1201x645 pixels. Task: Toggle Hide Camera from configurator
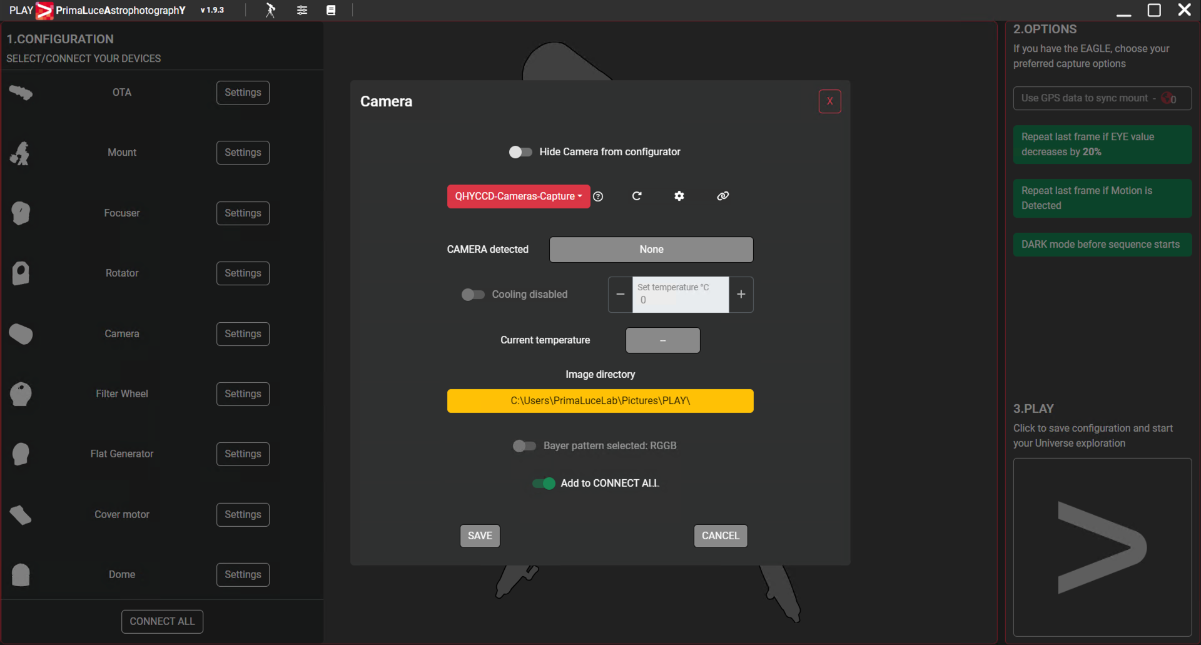pos(520,152)
